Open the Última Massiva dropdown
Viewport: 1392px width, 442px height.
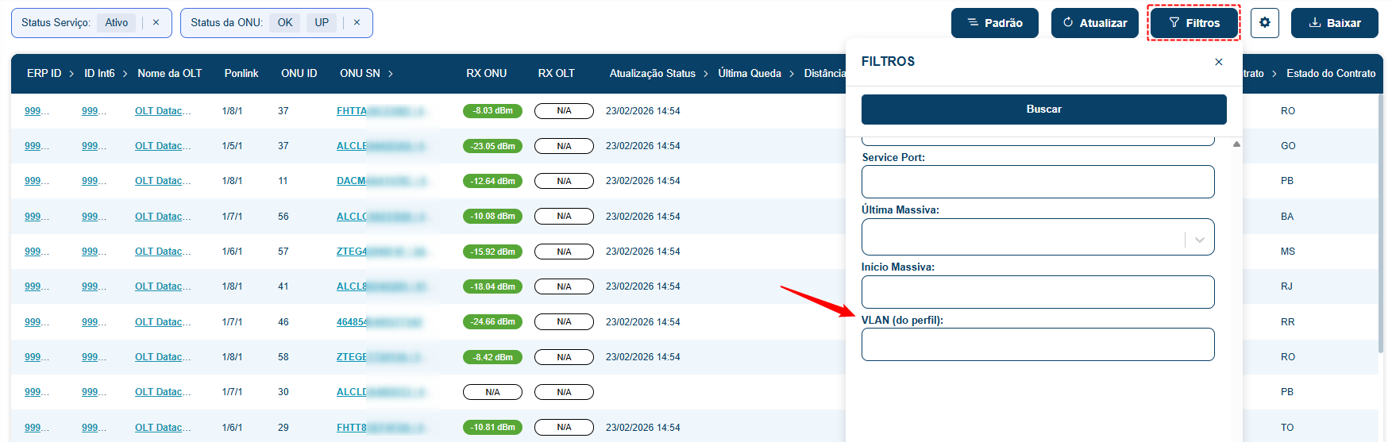(x=1038, y=237)
